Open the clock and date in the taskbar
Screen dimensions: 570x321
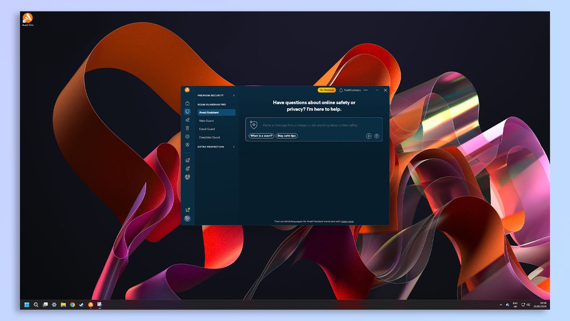tap(540, 305)
